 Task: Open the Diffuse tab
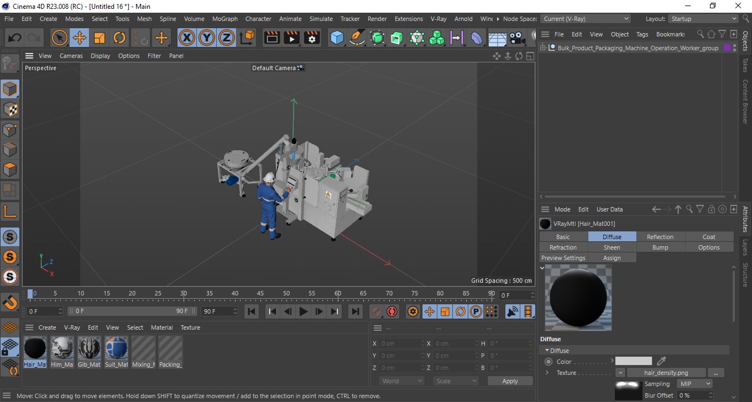tap(612, 237)
